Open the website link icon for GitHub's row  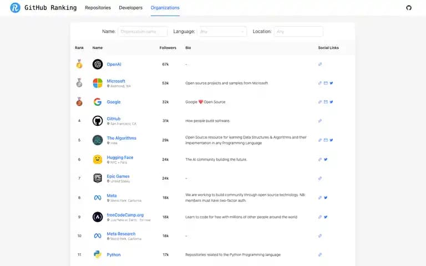click(x=320, y=121)
